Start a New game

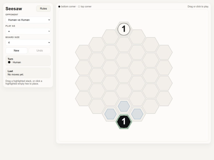16,51
